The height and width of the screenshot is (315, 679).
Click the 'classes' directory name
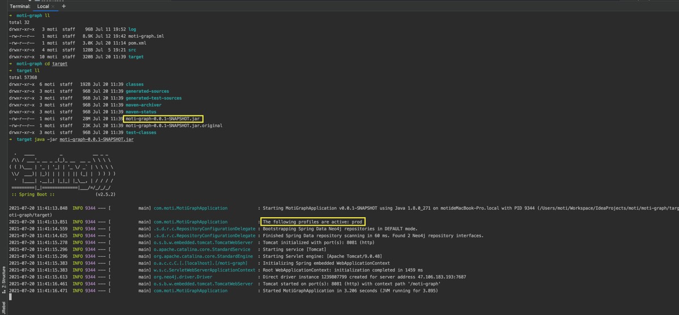[135, 84]
